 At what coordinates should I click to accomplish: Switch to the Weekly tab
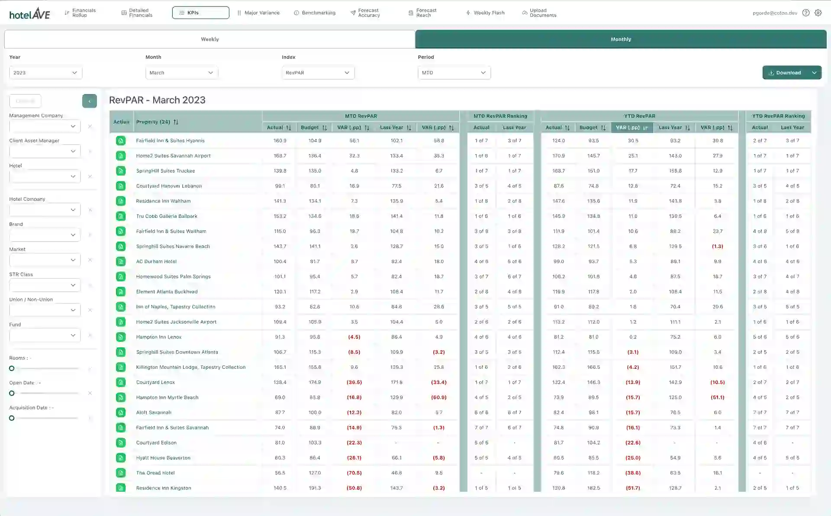tap(209, 39)
